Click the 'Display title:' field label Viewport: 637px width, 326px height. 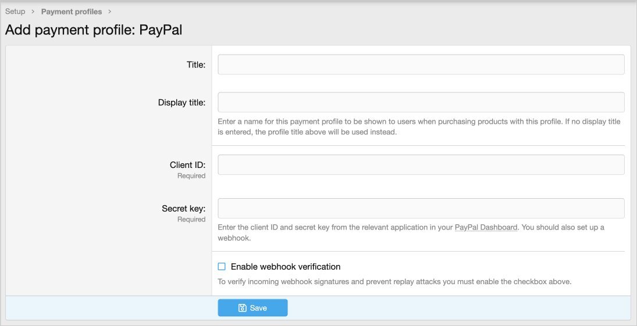coord(182,103)
